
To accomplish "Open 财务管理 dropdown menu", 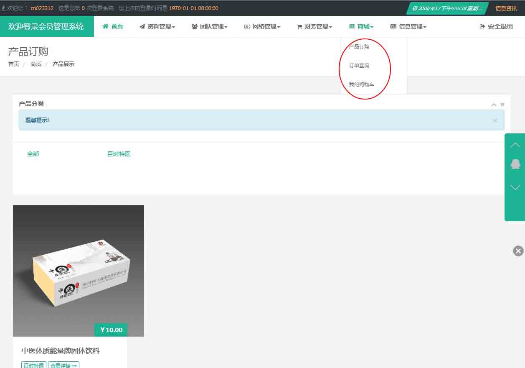I will pos(314,26).
